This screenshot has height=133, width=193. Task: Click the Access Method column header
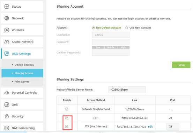tap(96, 100)
